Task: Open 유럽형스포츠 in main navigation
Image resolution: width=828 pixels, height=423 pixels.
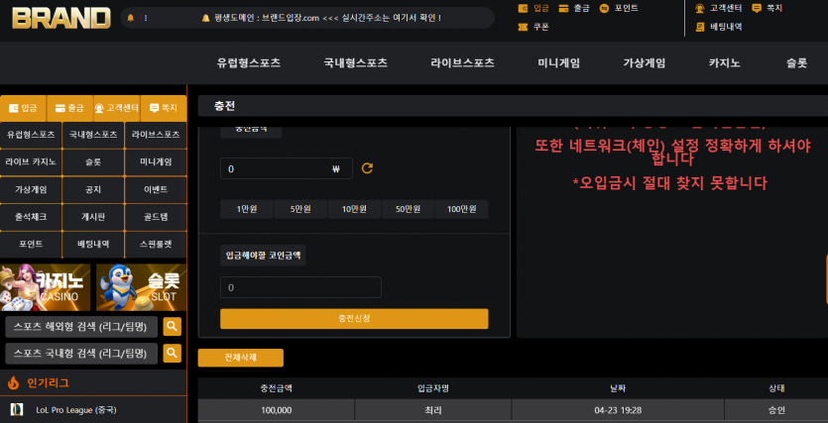Action: click(x=248, y=63)
